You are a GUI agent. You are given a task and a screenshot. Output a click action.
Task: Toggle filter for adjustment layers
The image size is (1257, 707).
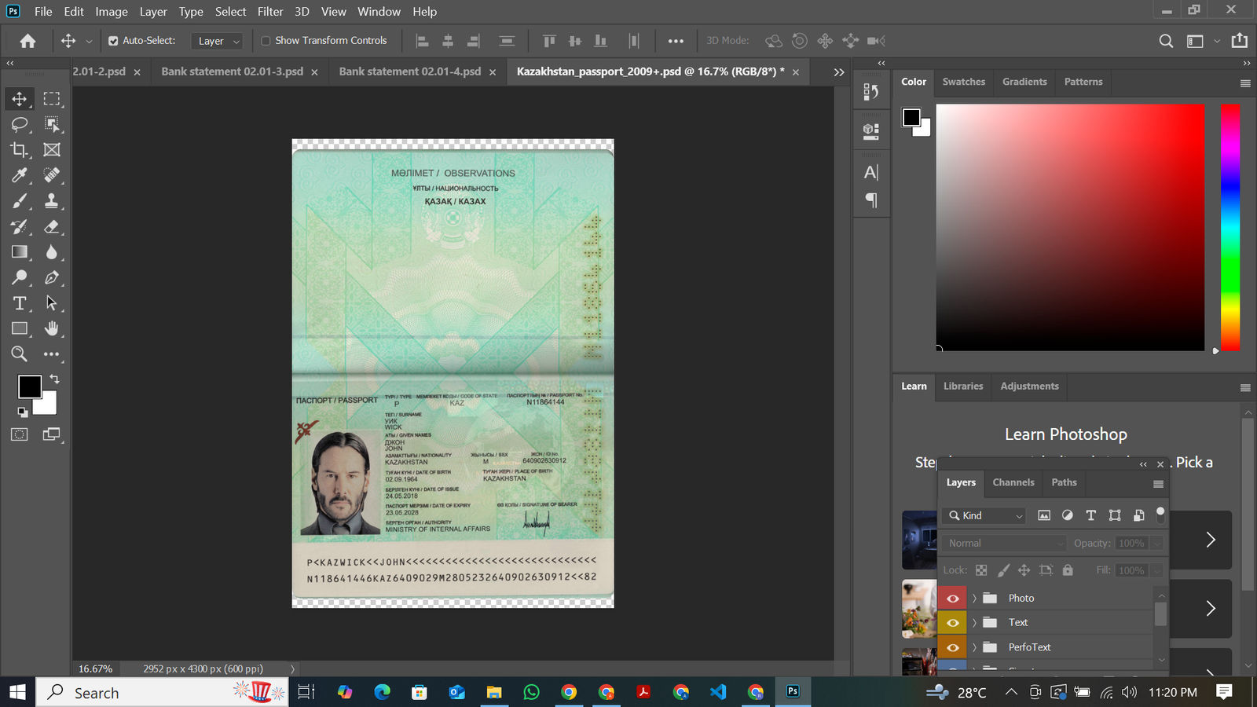click(1067, 515)
